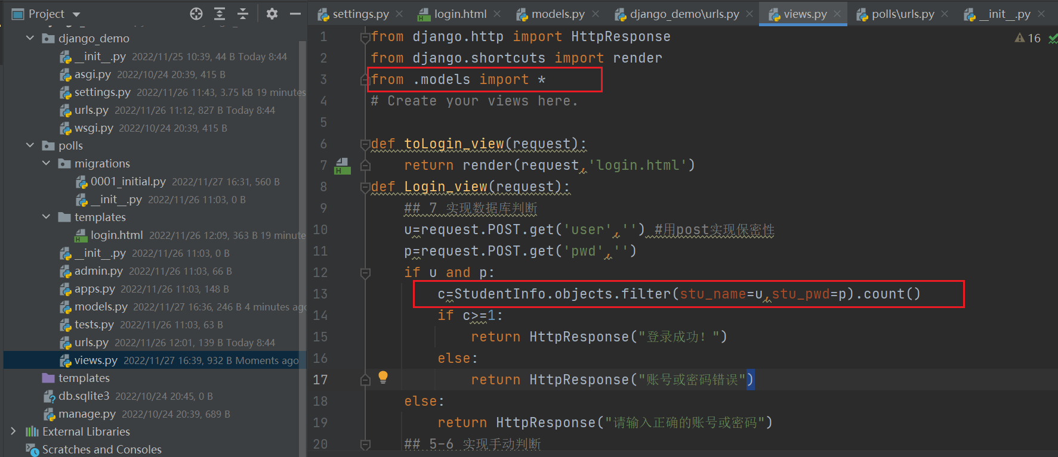The image size is (1058, 457).
Task: Select views.py in the project tree
Action: 95,360
